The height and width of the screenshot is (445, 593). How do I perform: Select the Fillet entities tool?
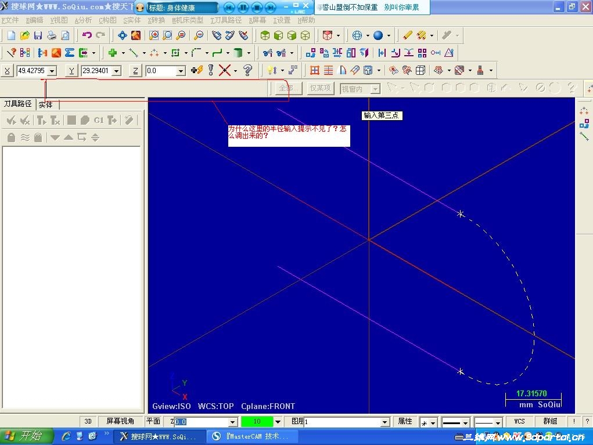[196, 53]
